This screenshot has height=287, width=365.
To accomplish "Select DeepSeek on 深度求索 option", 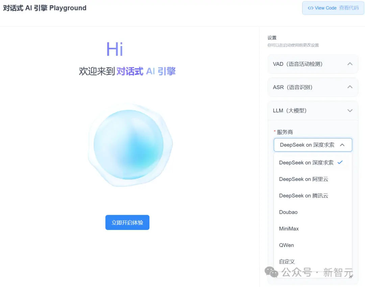I will click(313, 162).
